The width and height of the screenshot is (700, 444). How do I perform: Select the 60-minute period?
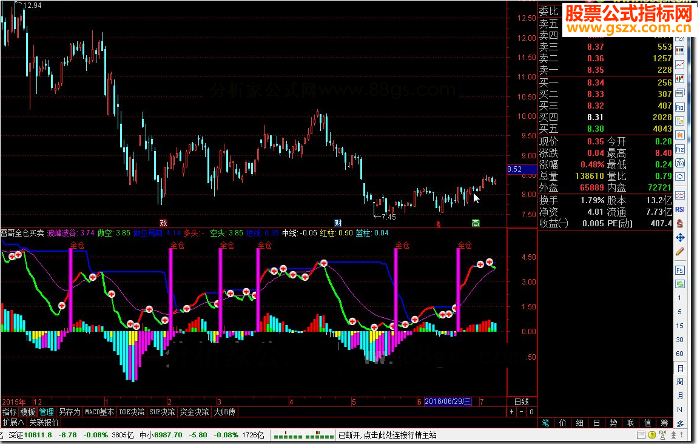point(679,354)
